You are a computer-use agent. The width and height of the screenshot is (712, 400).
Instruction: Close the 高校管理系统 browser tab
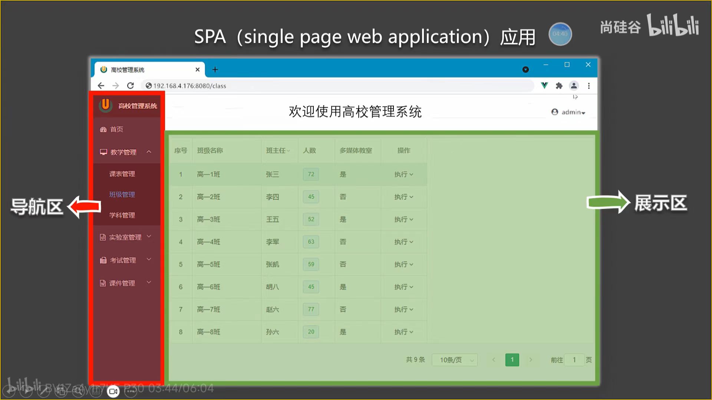pyautogui.click(x=198, y=70)
